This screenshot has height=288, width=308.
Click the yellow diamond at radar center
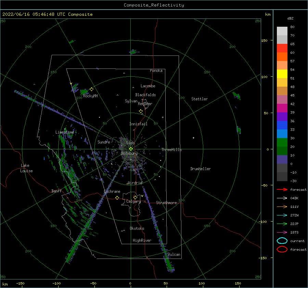[131, 149]
